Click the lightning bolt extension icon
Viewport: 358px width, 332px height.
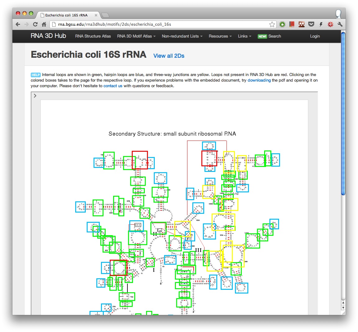point(321,24)
